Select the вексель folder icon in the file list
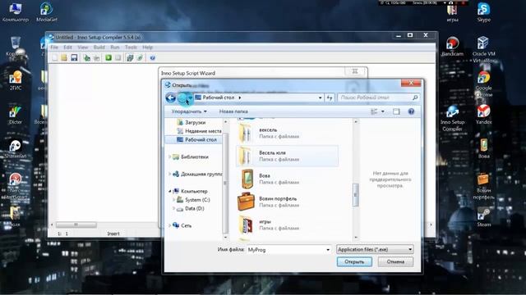The image size is (526, 295). click(246, 133)
